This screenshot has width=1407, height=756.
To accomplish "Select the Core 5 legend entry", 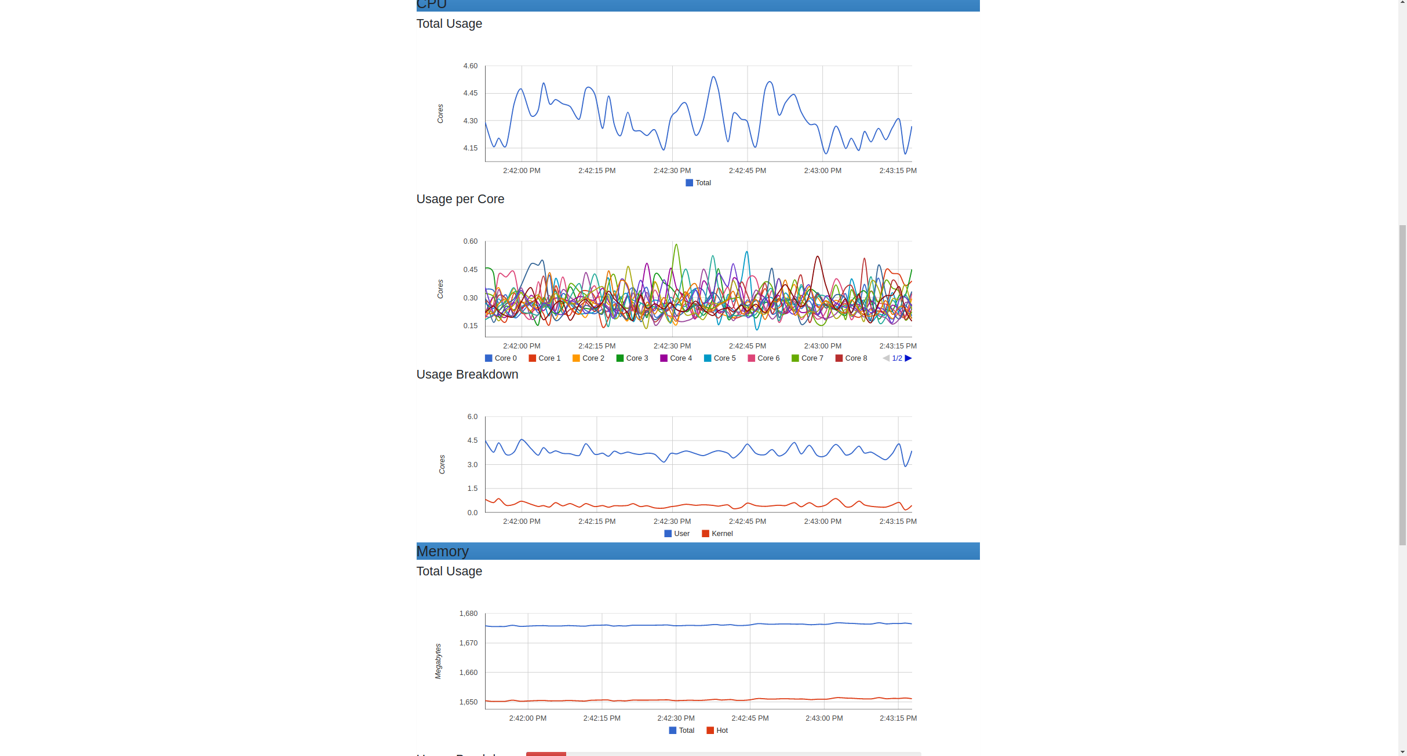I will 720,358.
